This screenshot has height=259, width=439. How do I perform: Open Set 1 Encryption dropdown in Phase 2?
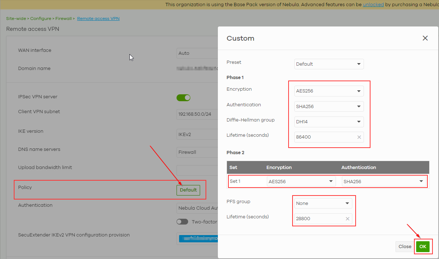click(x=301, y=181)
